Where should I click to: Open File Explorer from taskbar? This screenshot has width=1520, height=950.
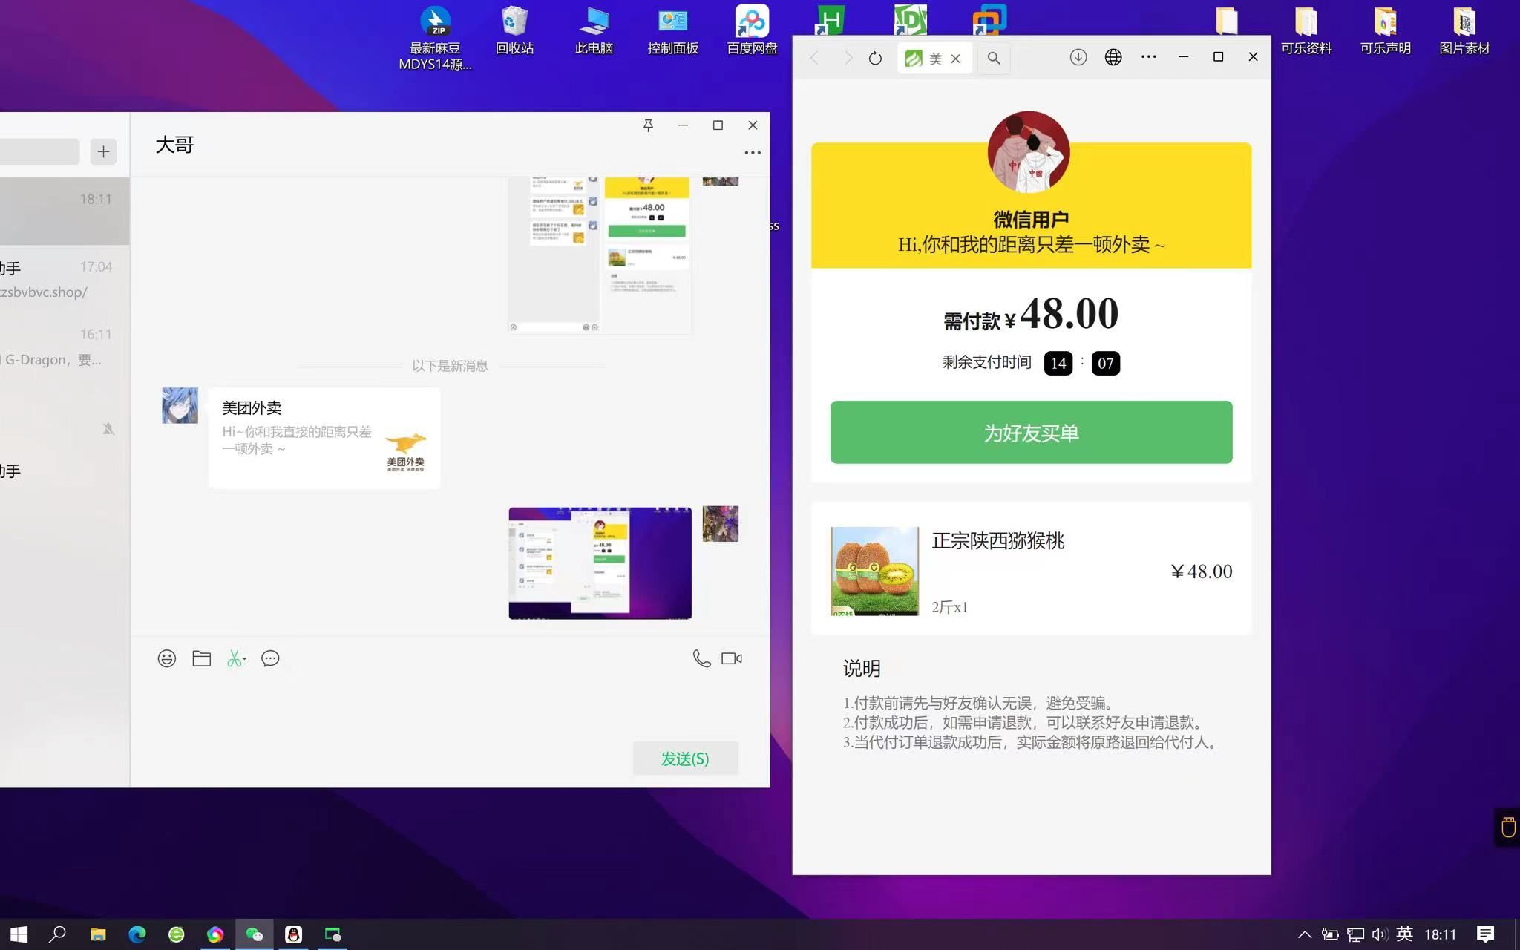98,934
